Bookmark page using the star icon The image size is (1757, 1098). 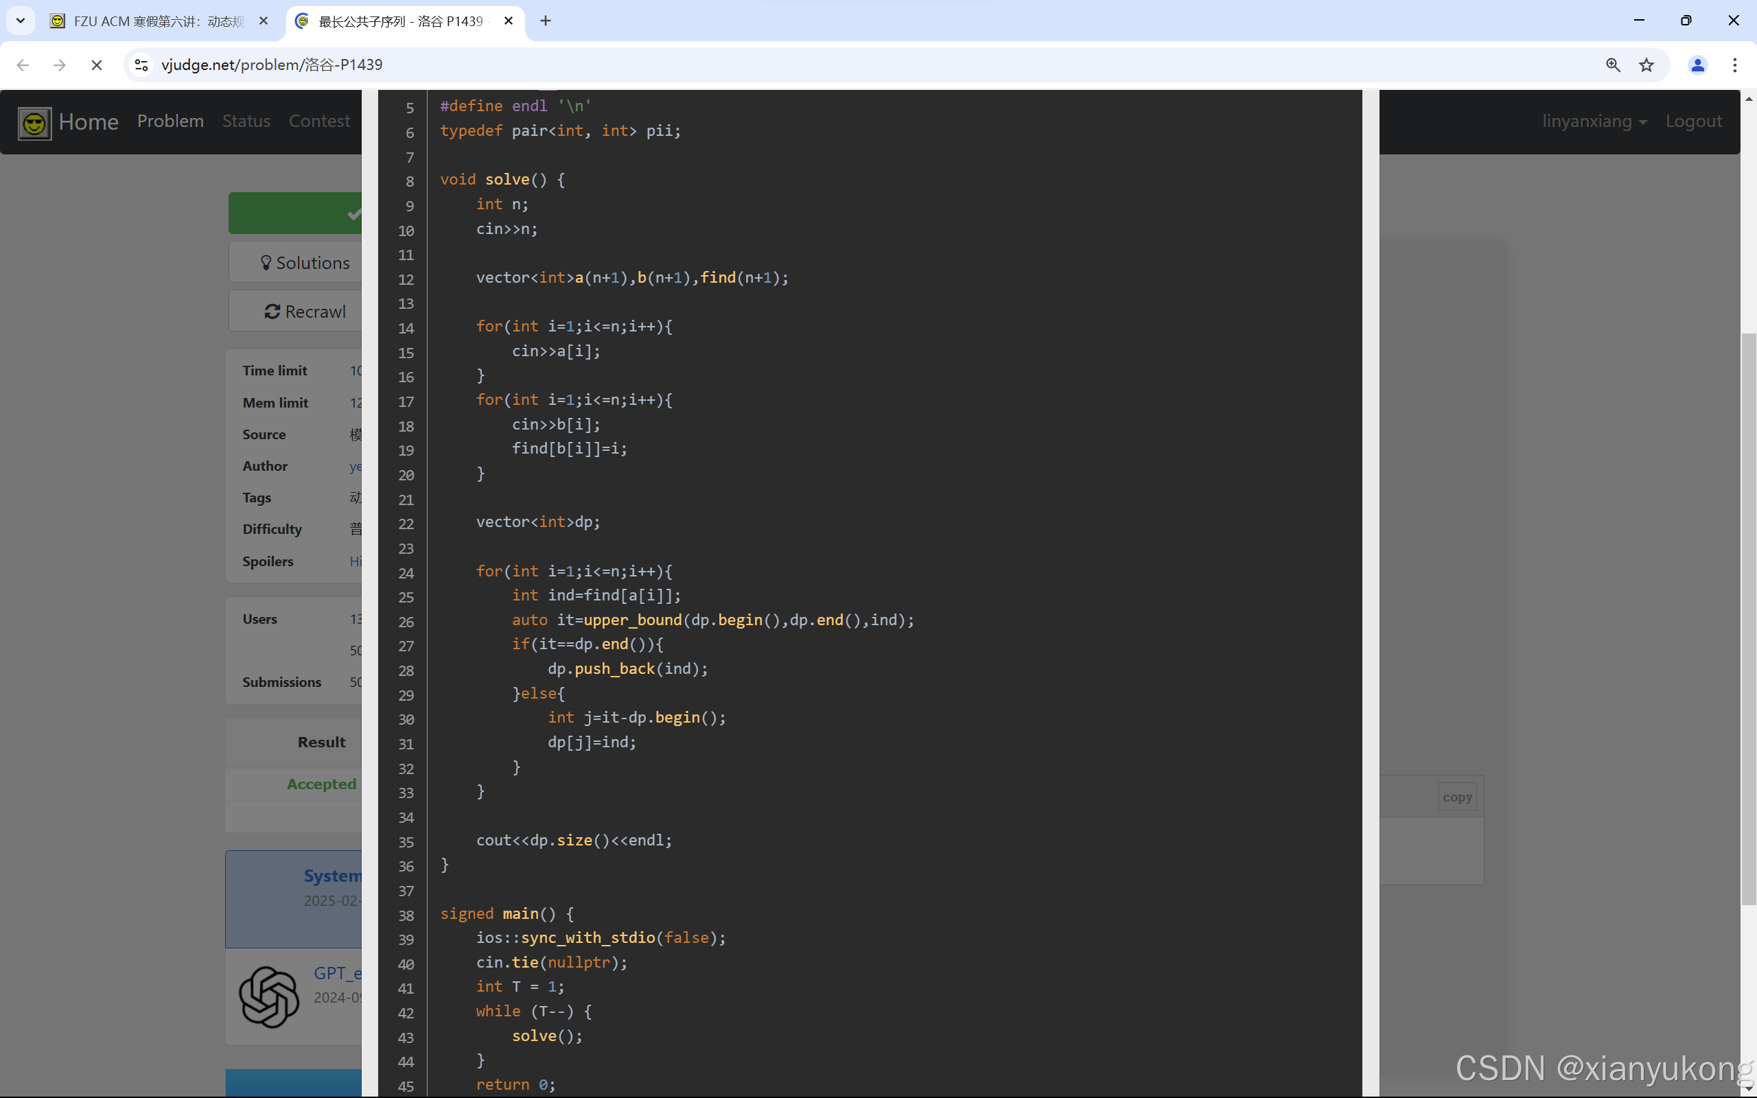1646,65
